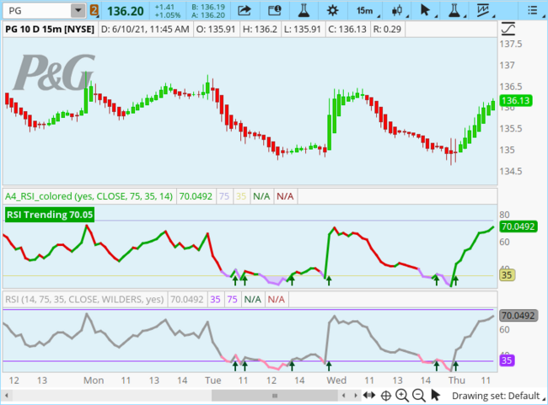Click the zoom in magnifier icon
548x405 pixels.
coord(403,395)
